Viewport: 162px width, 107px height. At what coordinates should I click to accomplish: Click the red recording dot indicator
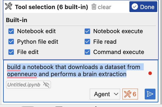tap(150, 74)
